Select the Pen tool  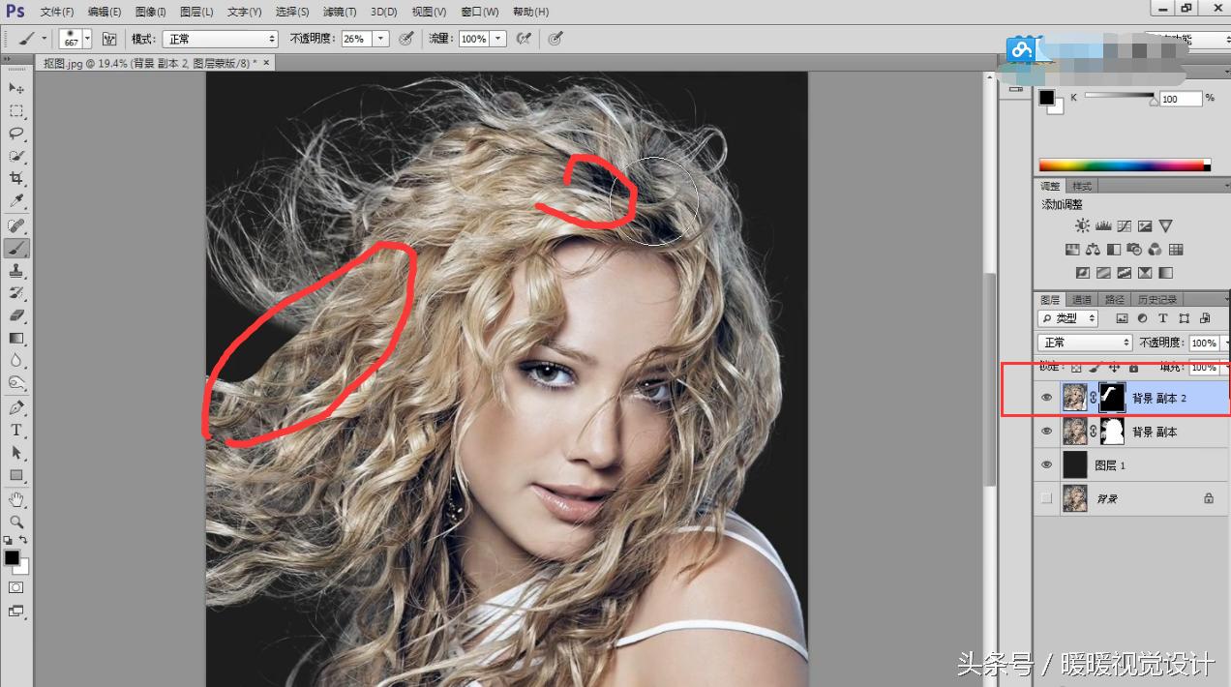(16, 407)
